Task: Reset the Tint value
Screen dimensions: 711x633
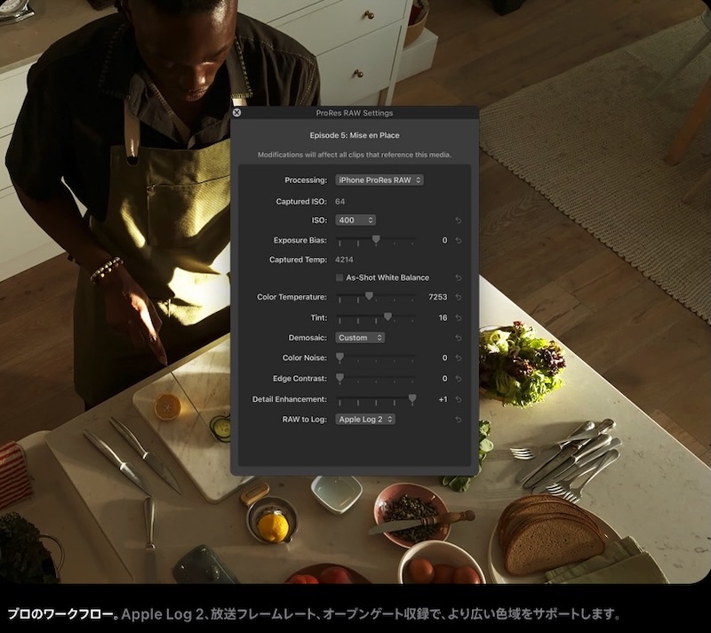Action: point(459,317)
